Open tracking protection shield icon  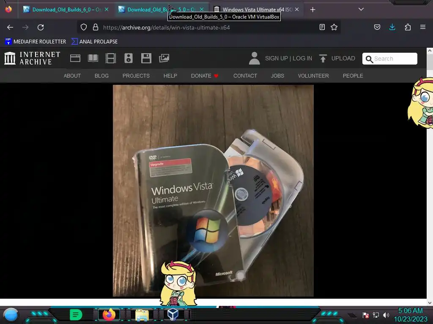click(84, 27)
